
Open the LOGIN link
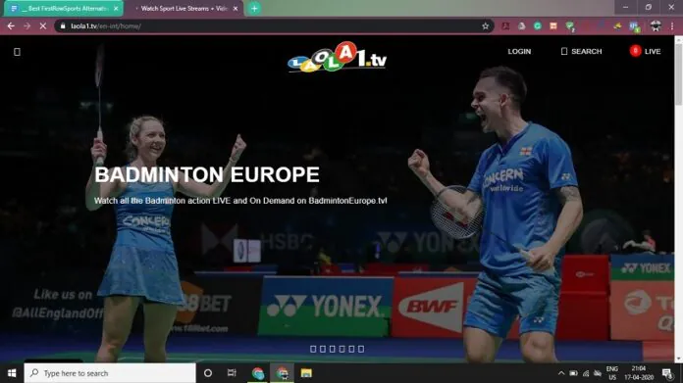pyautogui.click(x=519, y=51)
